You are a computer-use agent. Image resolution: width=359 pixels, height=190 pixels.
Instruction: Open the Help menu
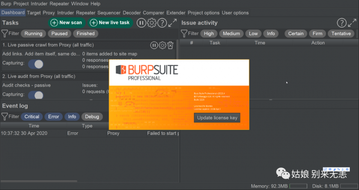tap(95, 4)
